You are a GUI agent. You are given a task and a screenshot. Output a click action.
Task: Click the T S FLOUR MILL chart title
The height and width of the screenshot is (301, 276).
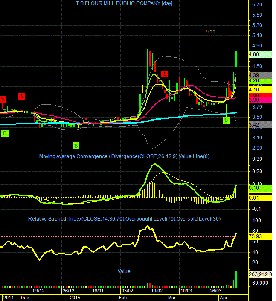pyautogui.click(x=124, y=3)
